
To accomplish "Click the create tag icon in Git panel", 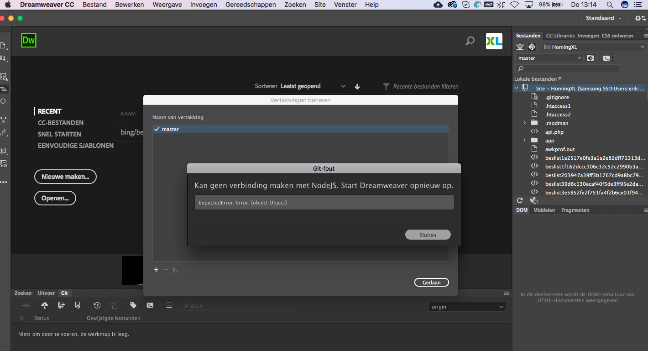I will [x=133, y=305].
